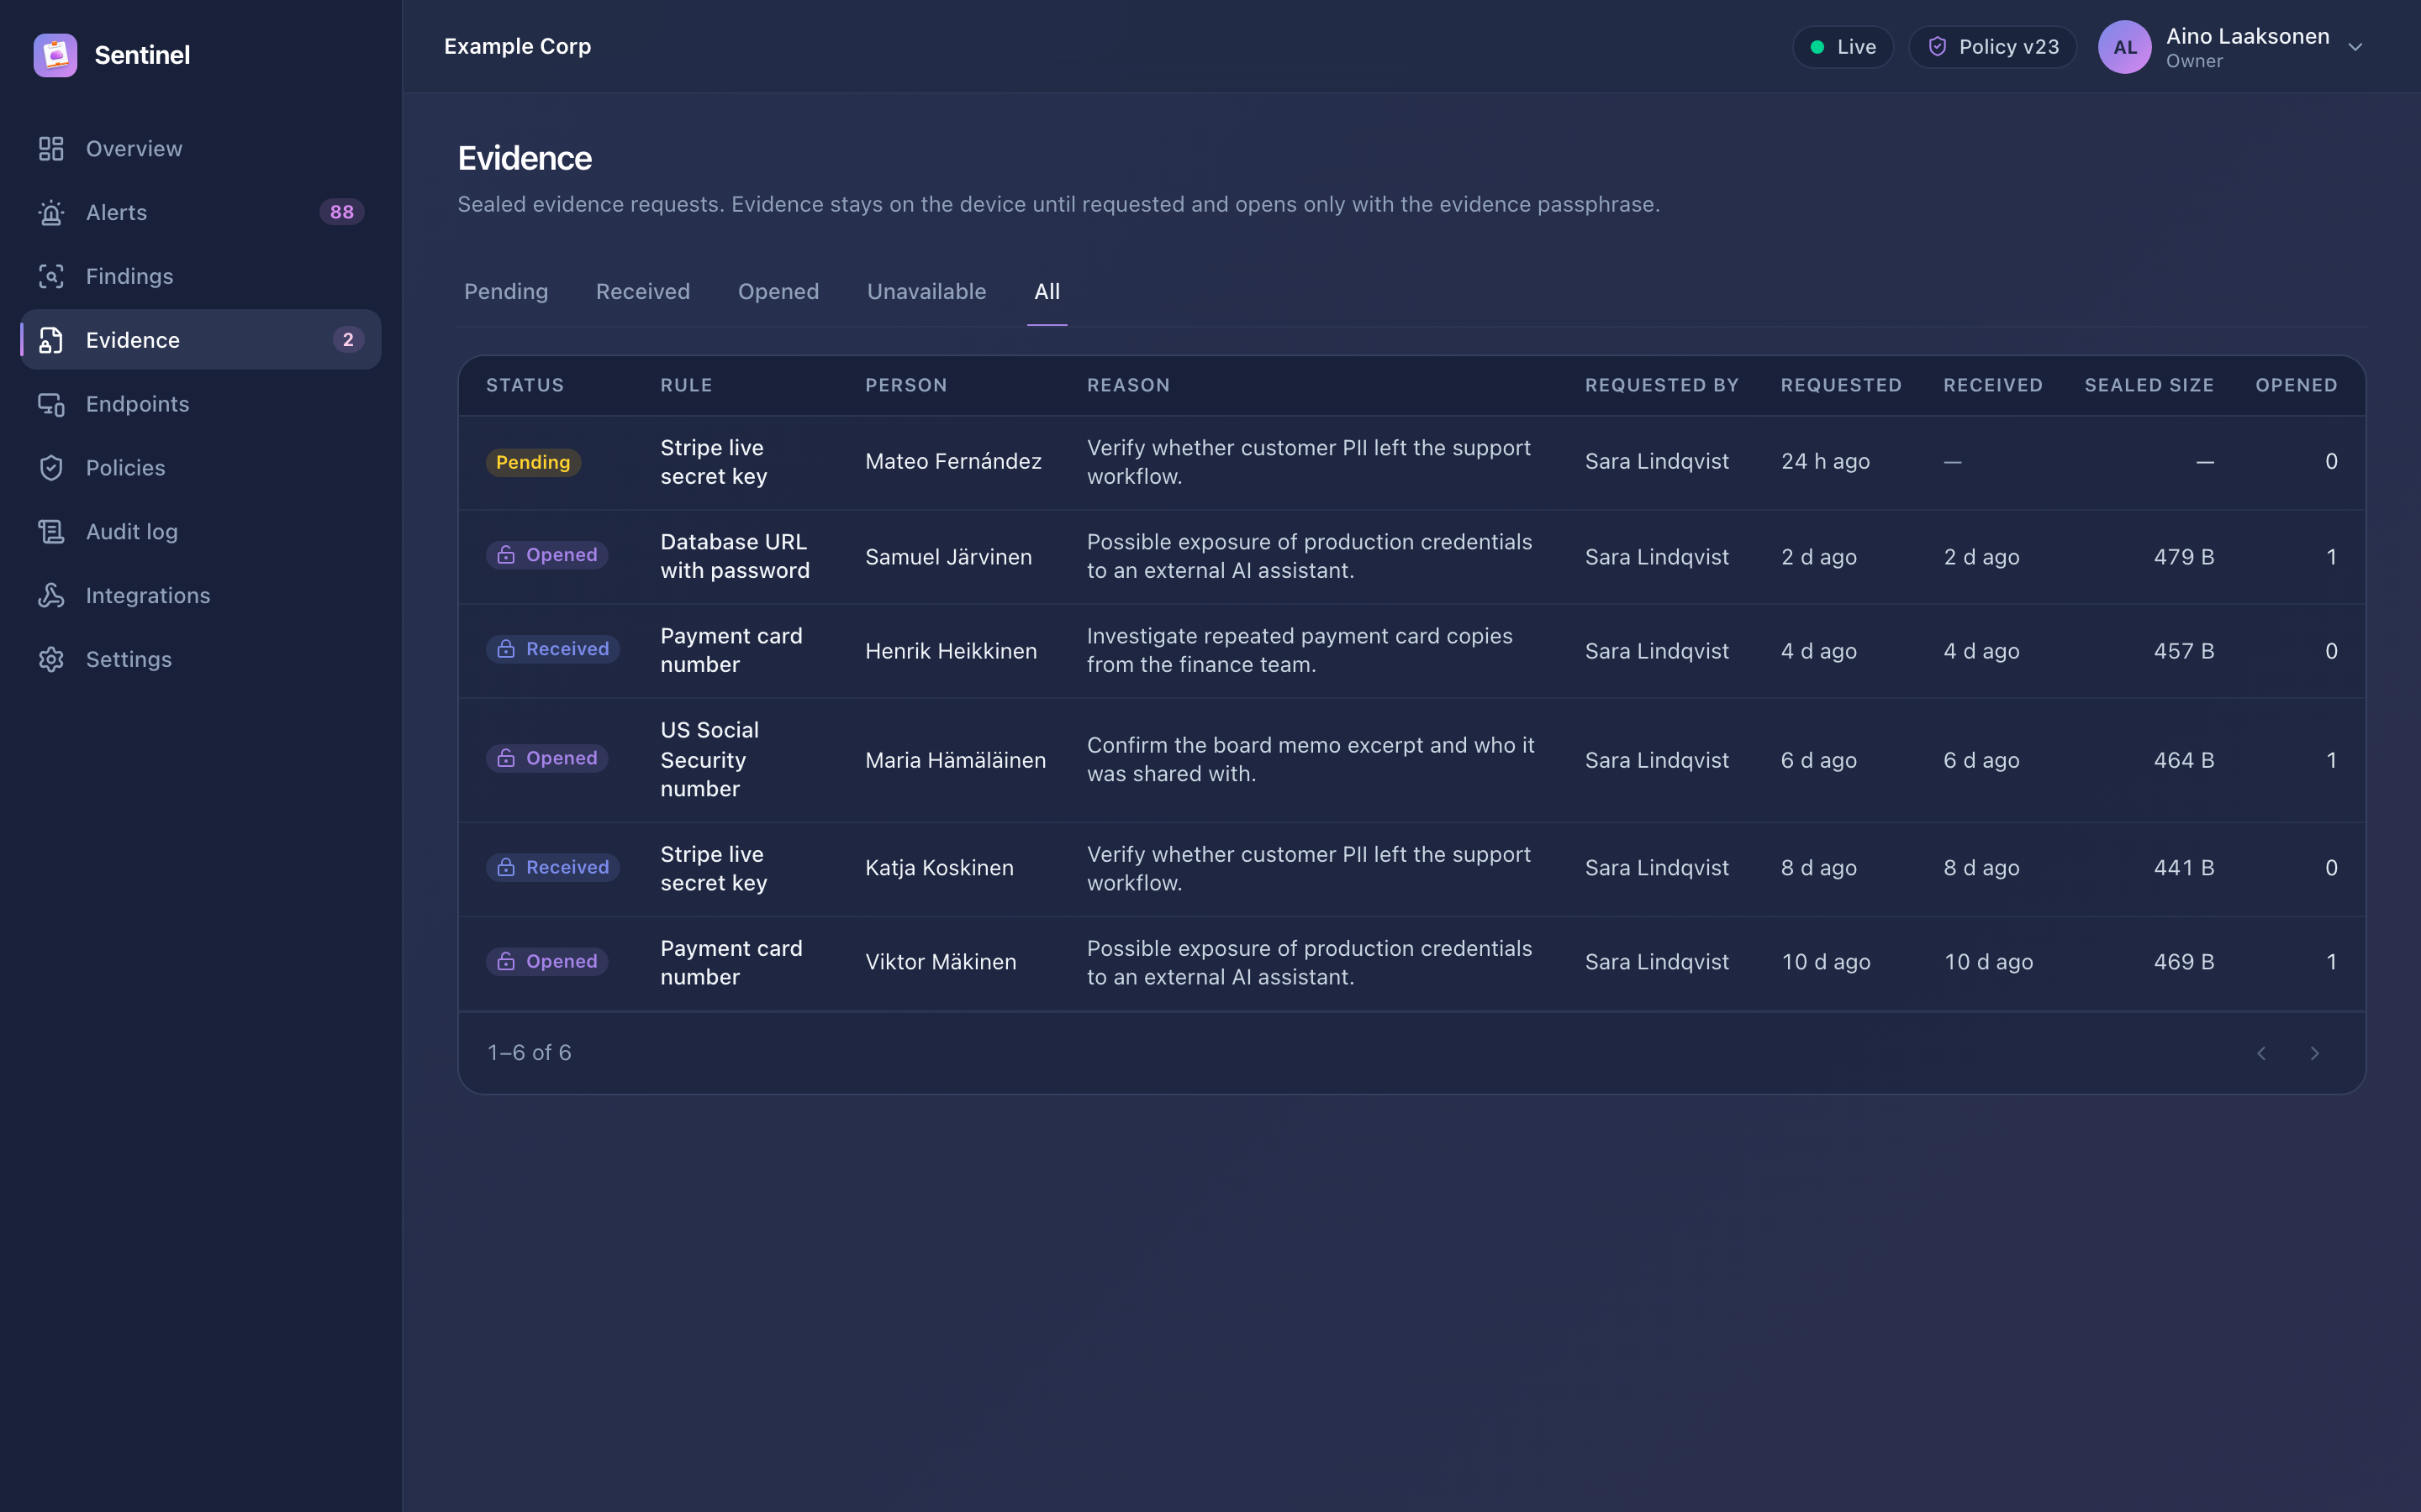Click the Evidence 2 count badge

point(348,340)
